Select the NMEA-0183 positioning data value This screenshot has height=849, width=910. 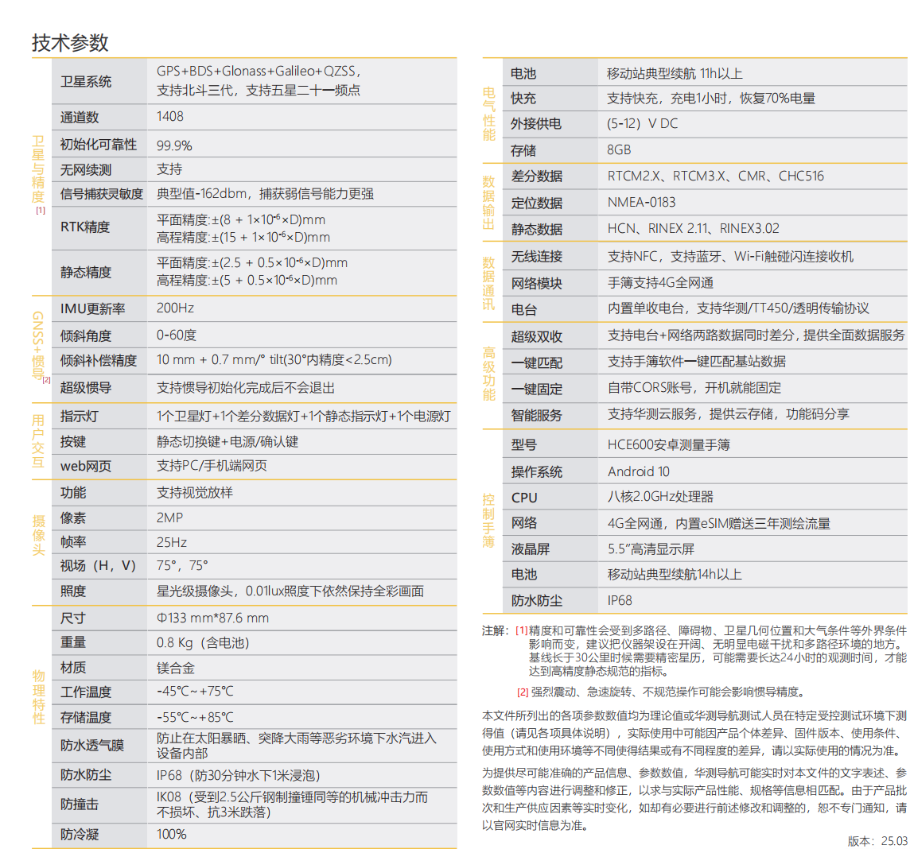tap(641, 203)
